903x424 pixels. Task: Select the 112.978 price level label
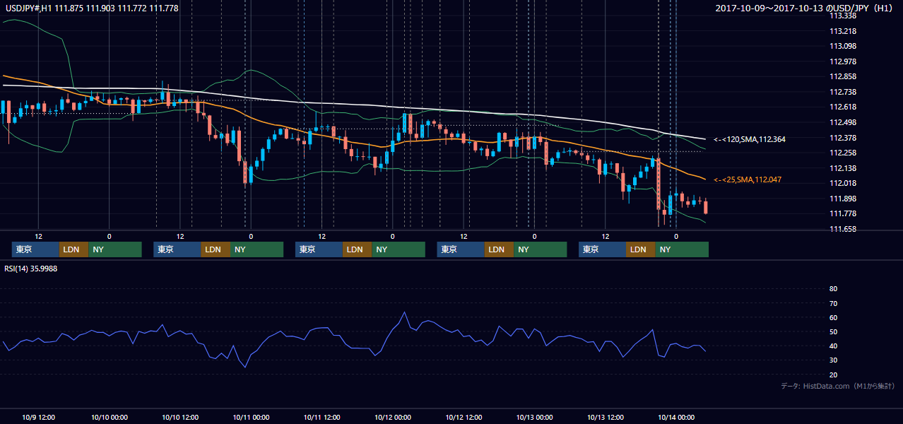843,61
